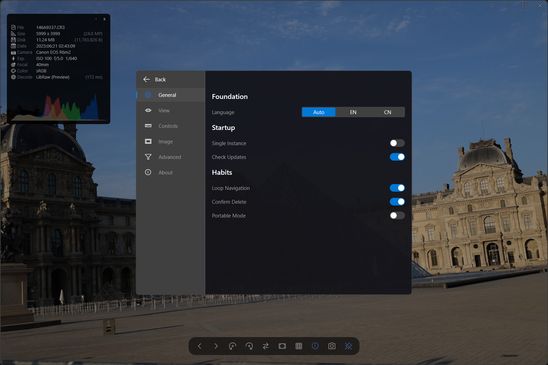Disable Loop Navigation toggle
This screenshot has height=365, width=548.
point(397,188)
